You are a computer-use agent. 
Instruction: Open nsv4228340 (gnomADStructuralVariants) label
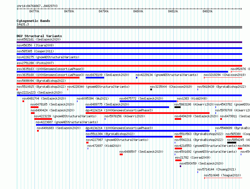tap(98, 87)
